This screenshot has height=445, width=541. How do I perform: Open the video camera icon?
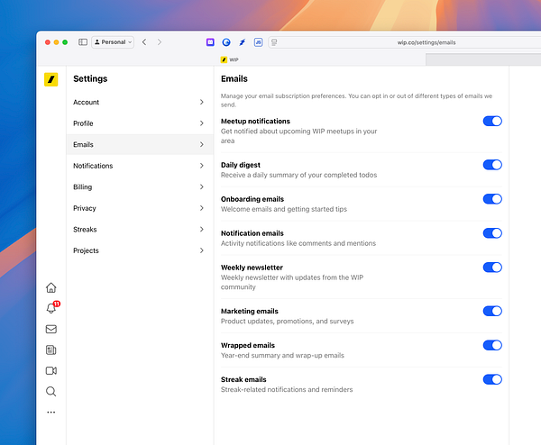pyautogui.click(x=51, y=370)
